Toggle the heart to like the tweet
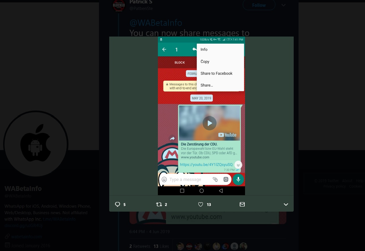 (200, 204)
